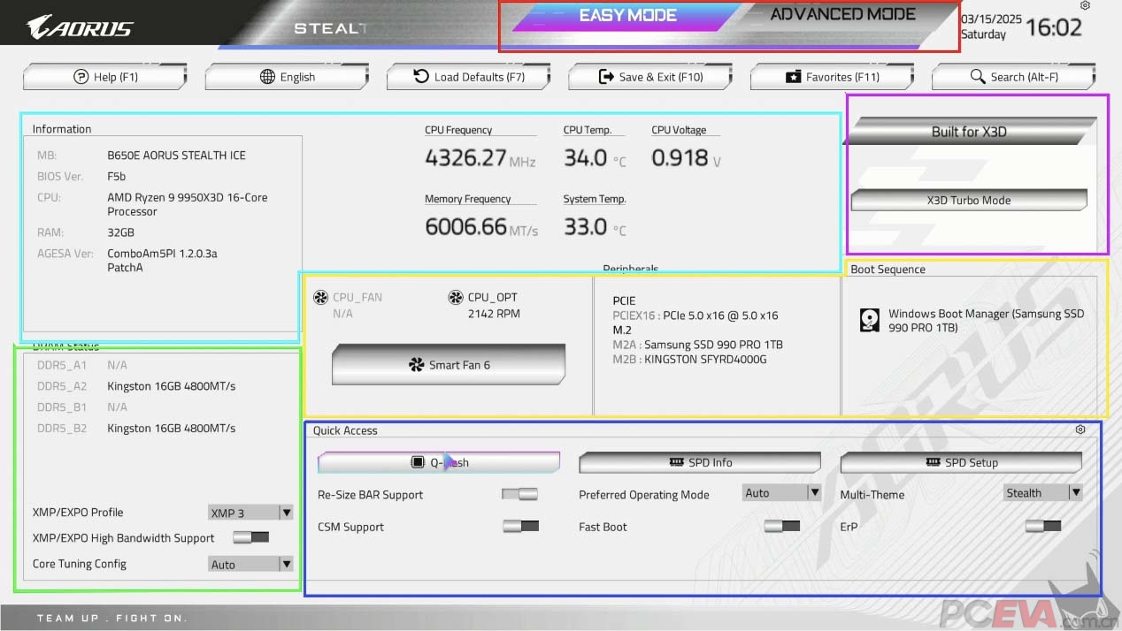Click the Favorites star folder icon
The width and height of the screenshot is (1122, 631).
793,77
